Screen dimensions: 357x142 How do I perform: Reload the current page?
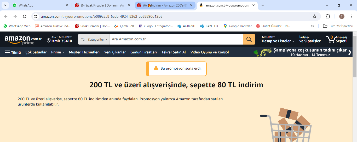pyautogui.click(x=25, y=16)
